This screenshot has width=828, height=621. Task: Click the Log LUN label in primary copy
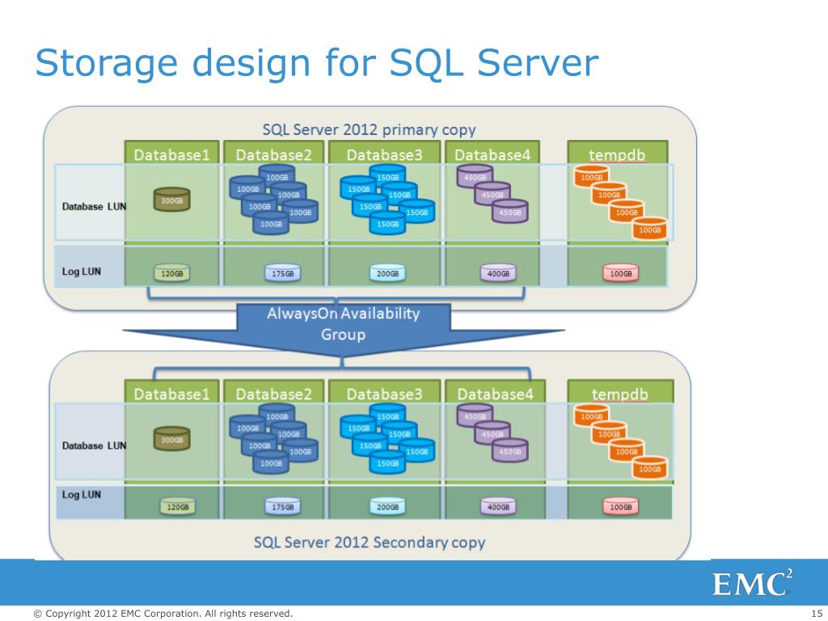pyautogui.click(x=82, y=272)
